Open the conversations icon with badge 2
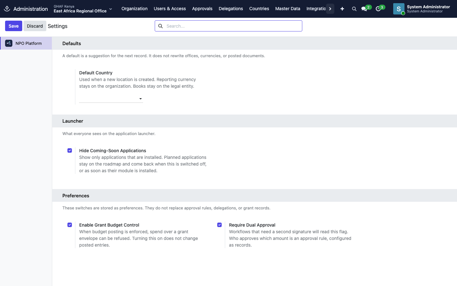The width and height of the screenshot is (457, 286). 364,9
